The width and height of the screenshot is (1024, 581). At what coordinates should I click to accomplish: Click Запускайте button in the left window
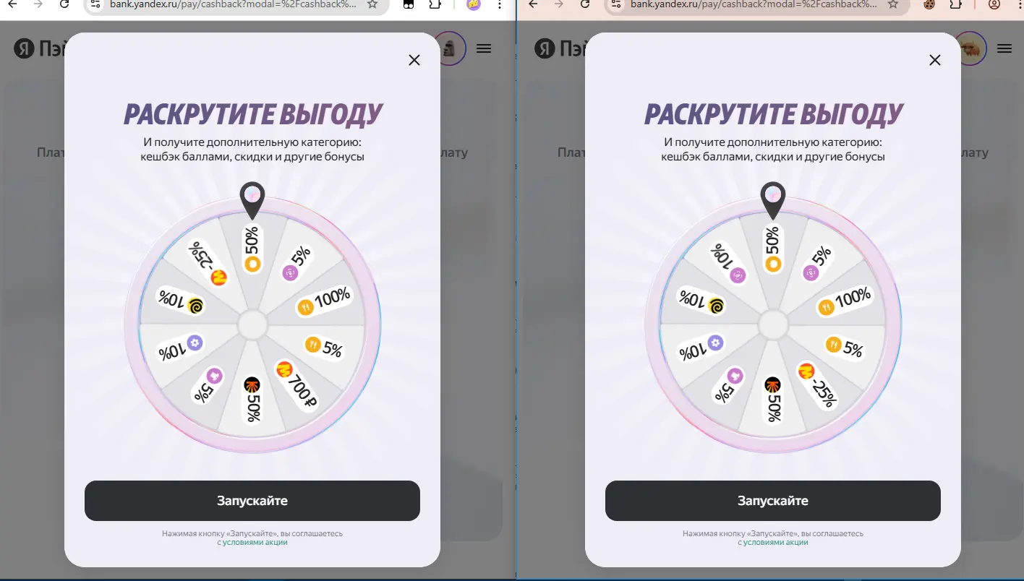(x=252, y=501)
